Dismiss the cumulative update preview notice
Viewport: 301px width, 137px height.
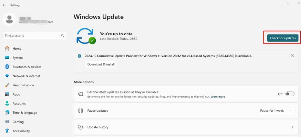[292, 56]
